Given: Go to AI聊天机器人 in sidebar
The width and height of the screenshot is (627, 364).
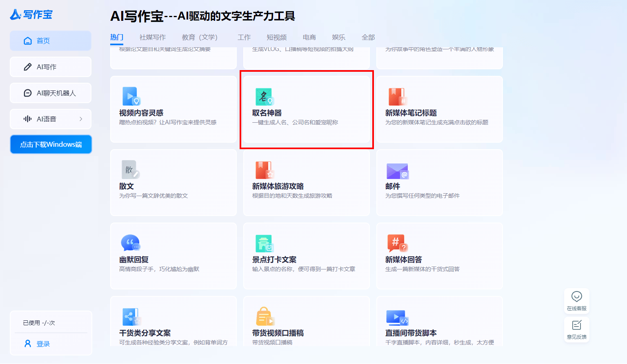Looking at the screenshot, I should [51, 93].
